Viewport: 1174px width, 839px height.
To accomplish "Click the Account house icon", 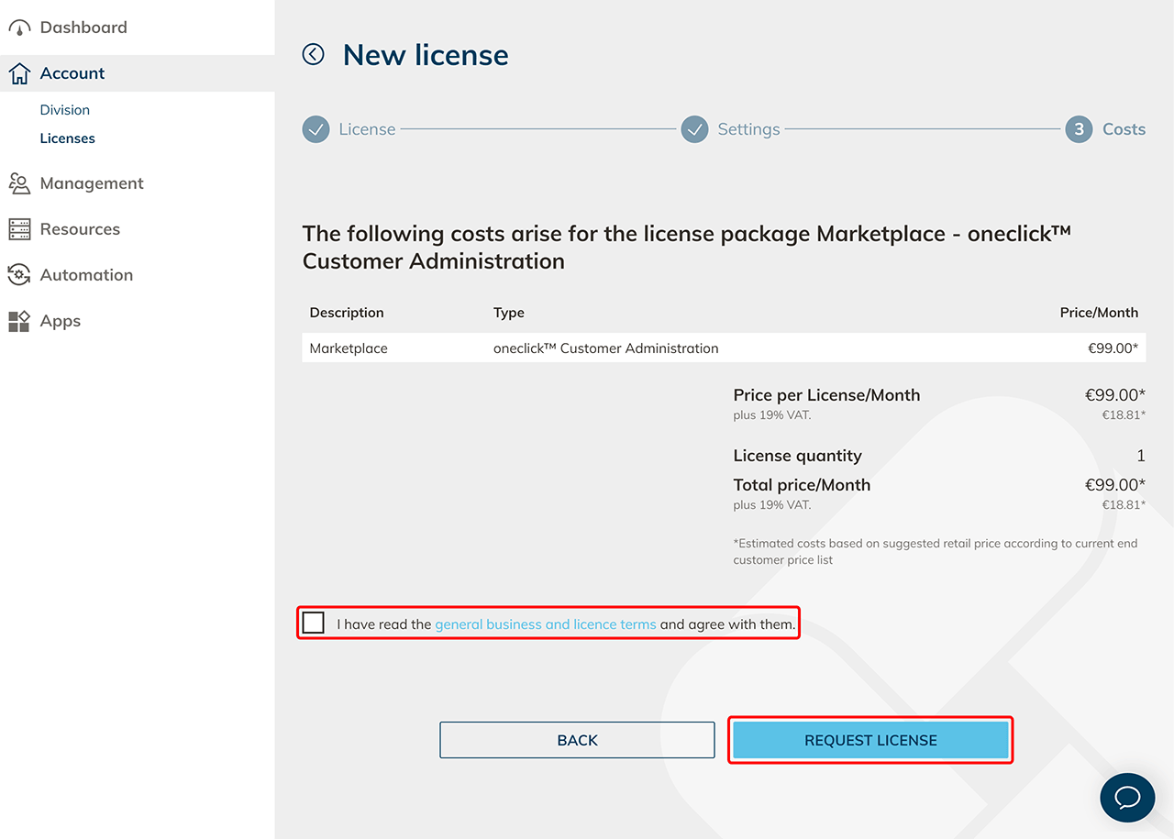I will [19, 74].
